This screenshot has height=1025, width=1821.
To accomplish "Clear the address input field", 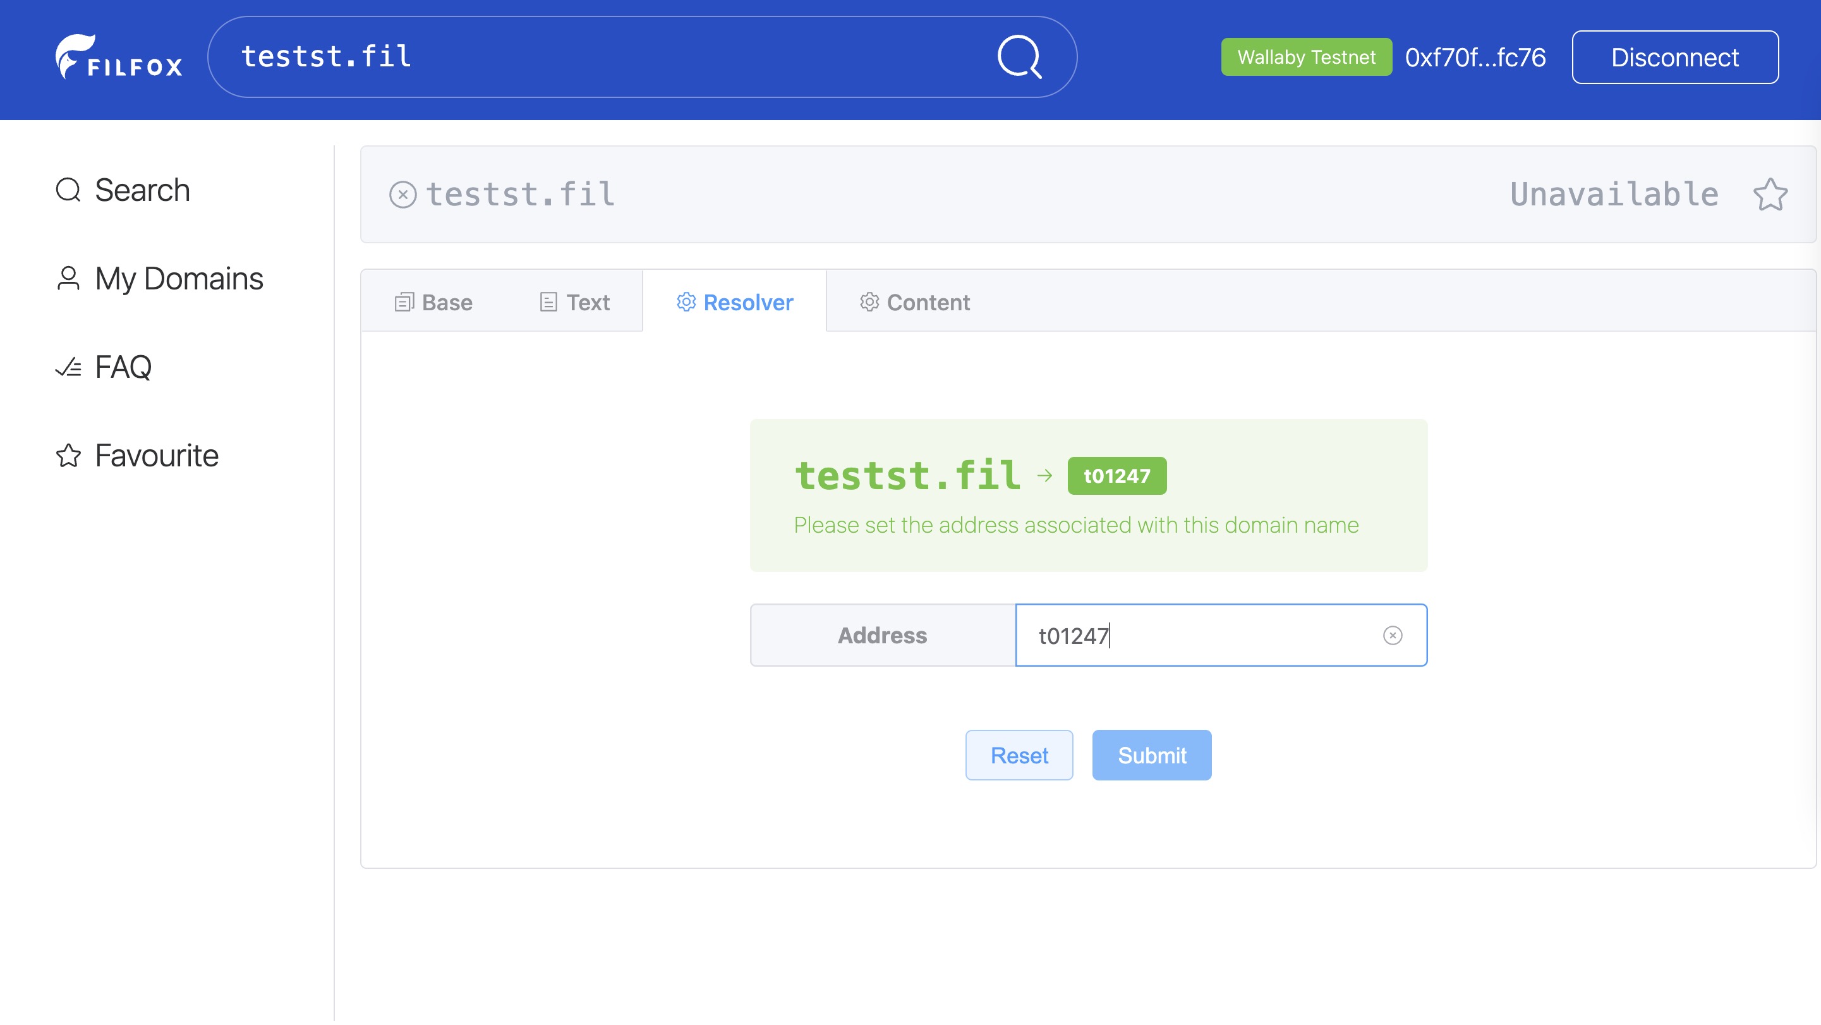I will (1394, 634).
